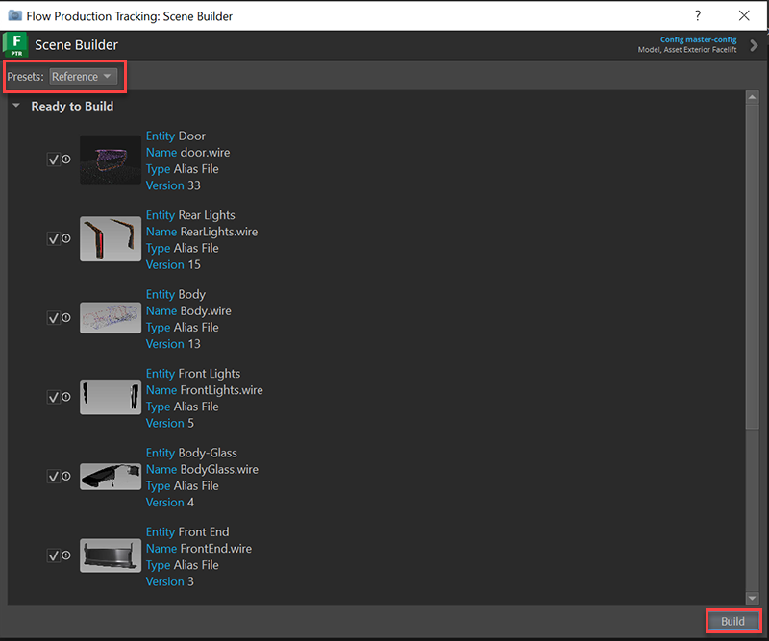Click the 'Name RearLights.wire' text
The image size is (769, 641).
[x=202, y=232]
